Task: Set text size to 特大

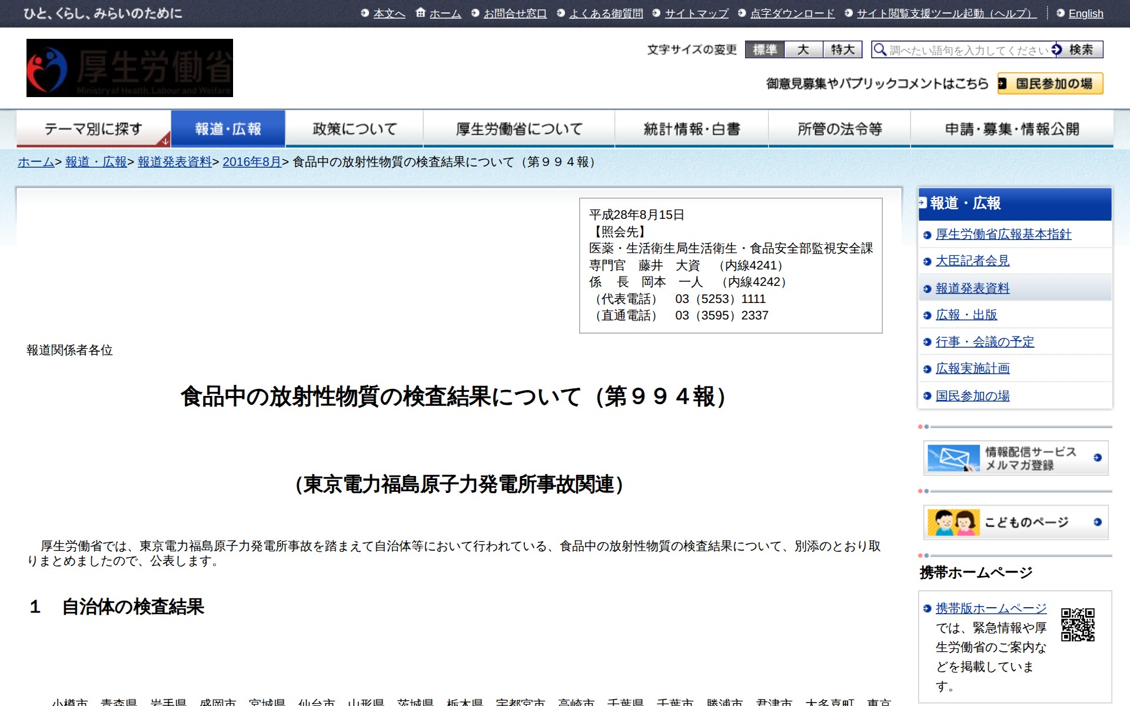Action: (842, 50)
